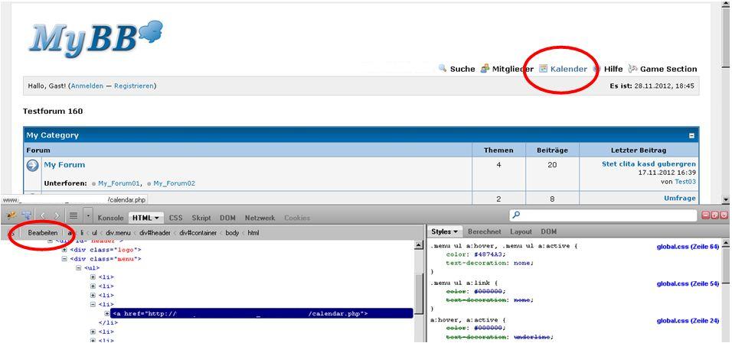Open the Mitglieder page link
This screenshot has width=732, height=343.
pos(512,69)
